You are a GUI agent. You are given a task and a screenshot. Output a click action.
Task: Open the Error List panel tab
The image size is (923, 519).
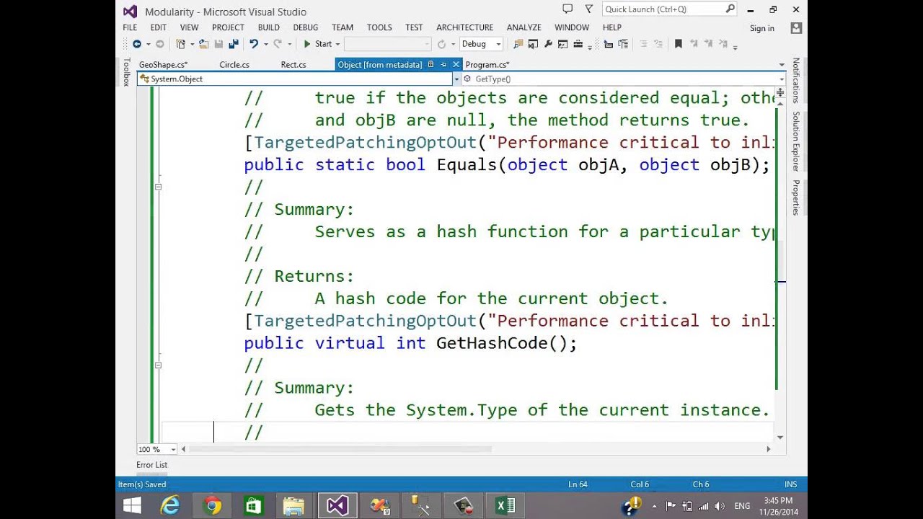[151, 465]
